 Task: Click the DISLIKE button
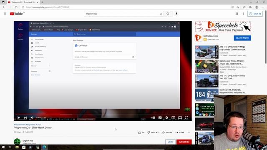[x=153, y=132]
